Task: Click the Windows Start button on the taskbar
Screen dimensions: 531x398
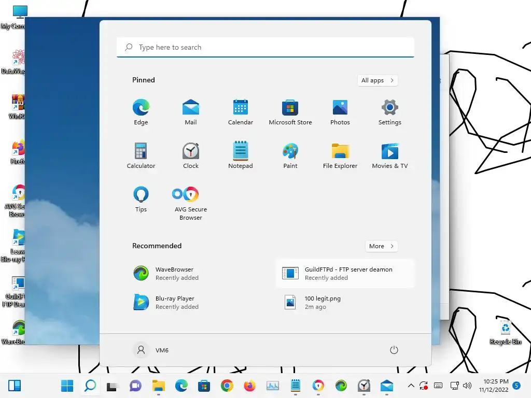Action: pyautogui.click(x=67, y=386)
